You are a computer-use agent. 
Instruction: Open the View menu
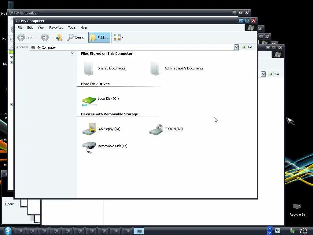click(41, 28)
